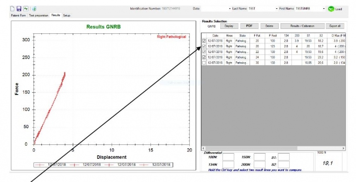Click the green checkmark Load icon
Screen dimensions: 356x182
331,9
